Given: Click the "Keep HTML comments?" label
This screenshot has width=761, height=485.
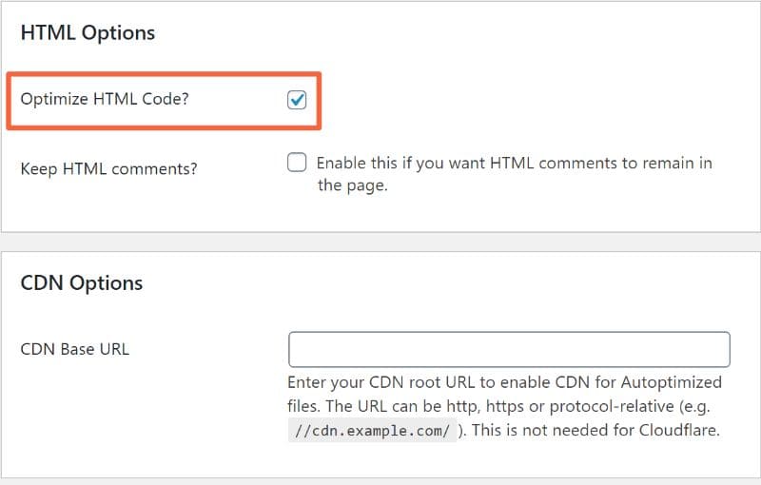Looking at the screenshot, I should pos(108,168).
